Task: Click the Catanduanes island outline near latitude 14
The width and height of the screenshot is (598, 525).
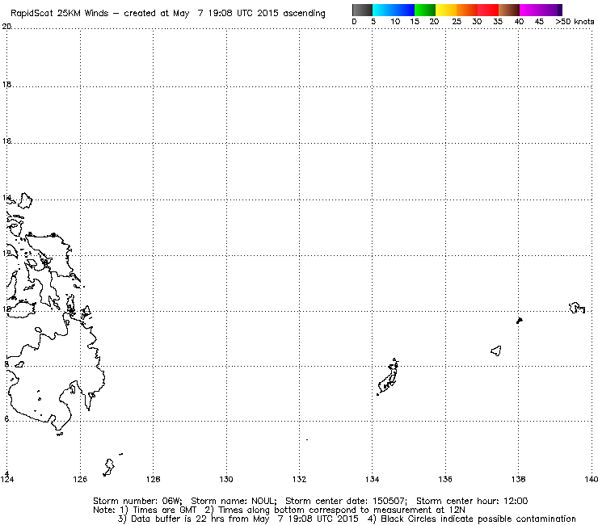Action: tap(25, 200)
